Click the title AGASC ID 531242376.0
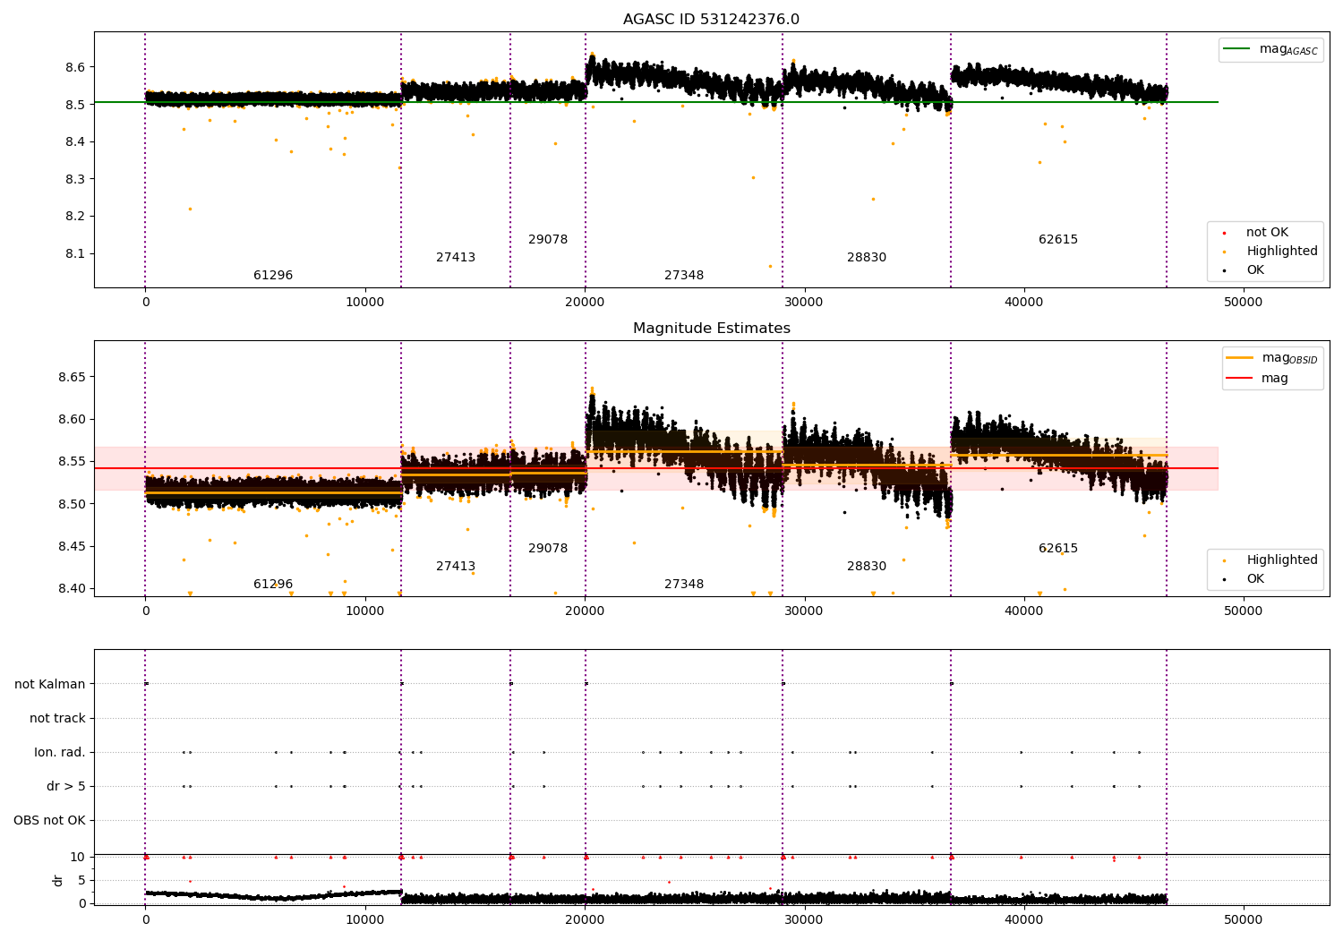 tap(712, 20)
